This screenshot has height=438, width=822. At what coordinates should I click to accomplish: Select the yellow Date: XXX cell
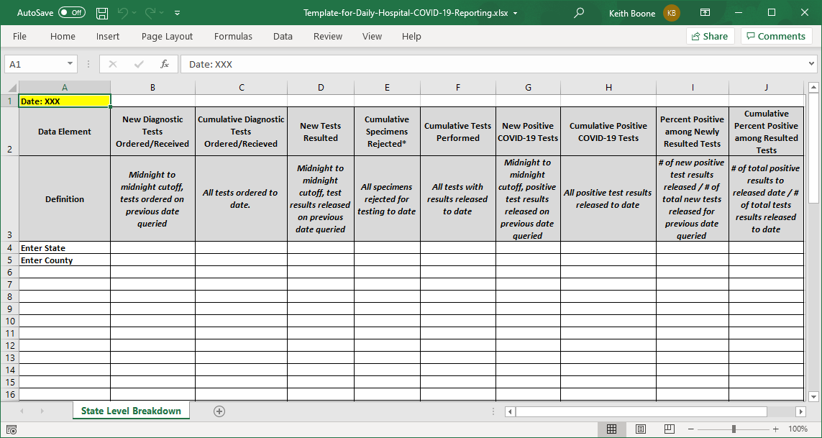click(x=65, y=101)
